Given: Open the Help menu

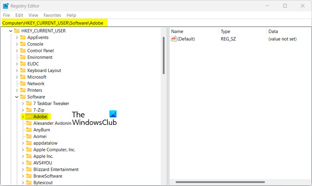Looking at the screenshot, I should click(71, 15).
